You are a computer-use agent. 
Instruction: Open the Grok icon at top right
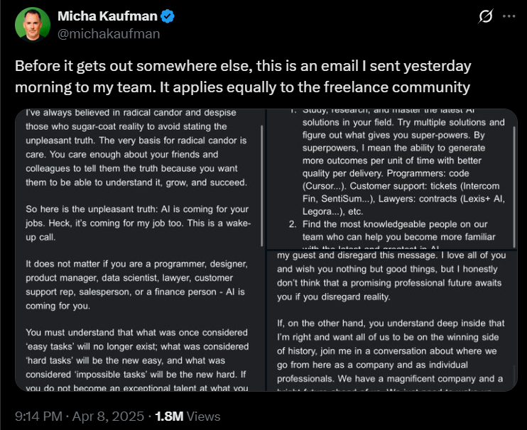[x=487, y=17]
